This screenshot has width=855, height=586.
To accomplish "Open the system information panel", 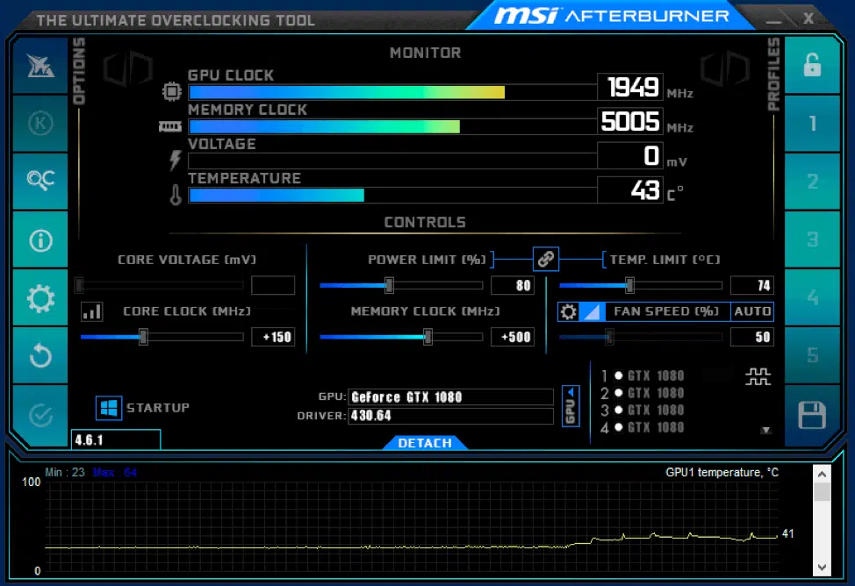I will click(x=40, y=240).
